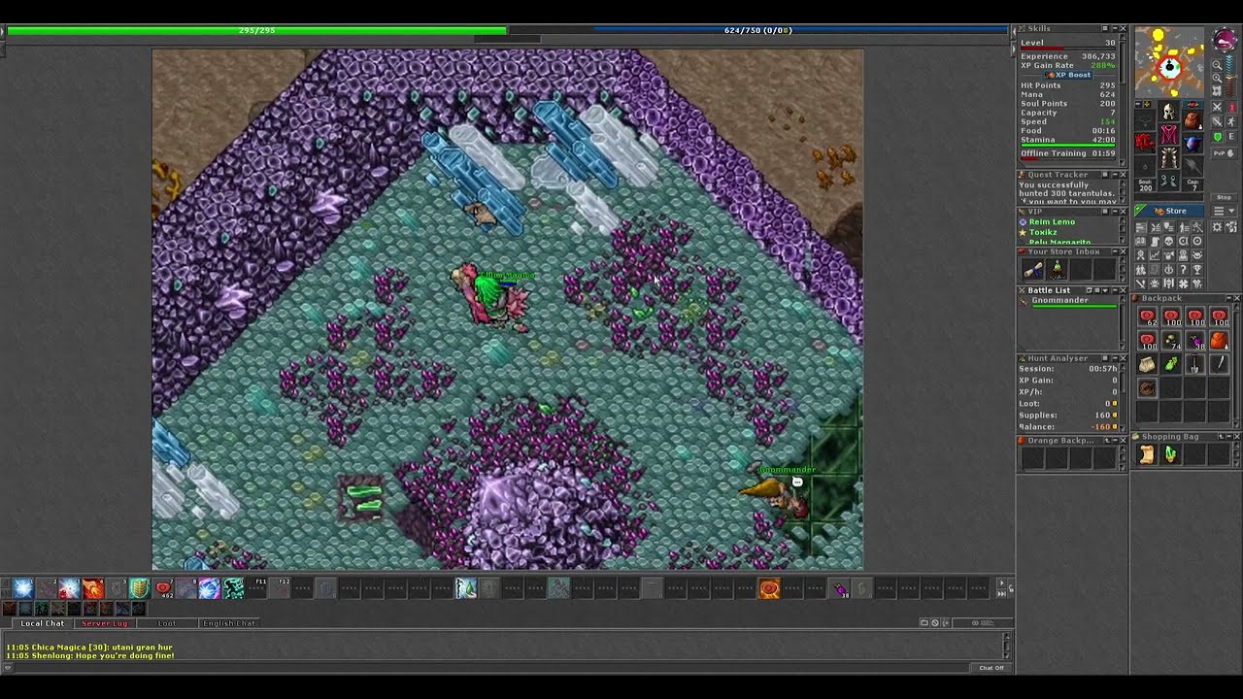1243x699 pixels.
Task: Set defensive fight mode green shield
Action: (1217, 137)
